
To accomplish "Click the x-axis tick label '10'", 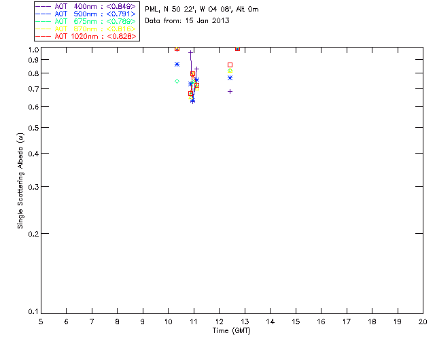I will pos(169,322).
